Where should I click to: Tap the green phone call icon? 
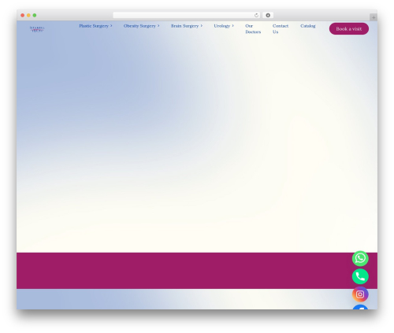click(360, 276)
